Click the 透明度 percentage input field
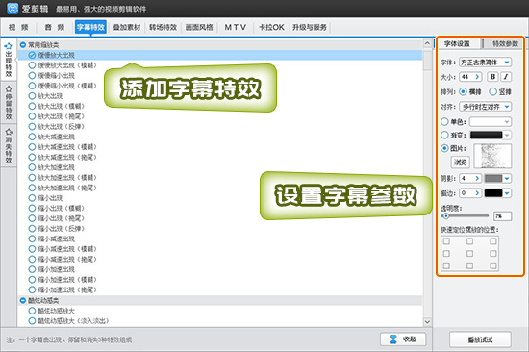Viewport: 529px width, 352px height. tap(502, 216)
